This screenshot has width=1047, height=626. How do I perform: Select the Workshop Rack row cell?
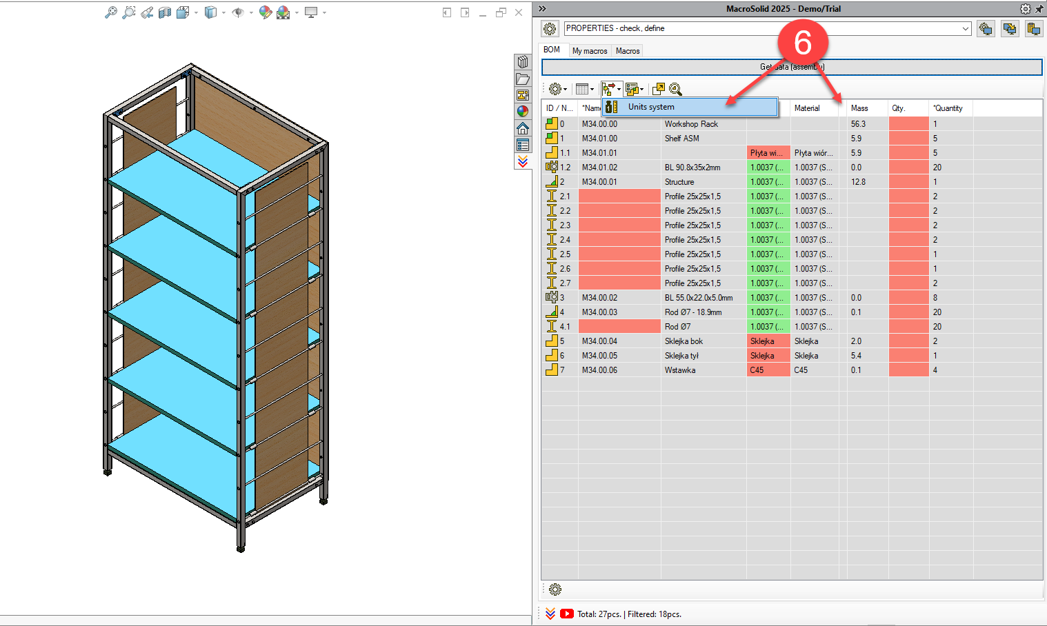704,124
